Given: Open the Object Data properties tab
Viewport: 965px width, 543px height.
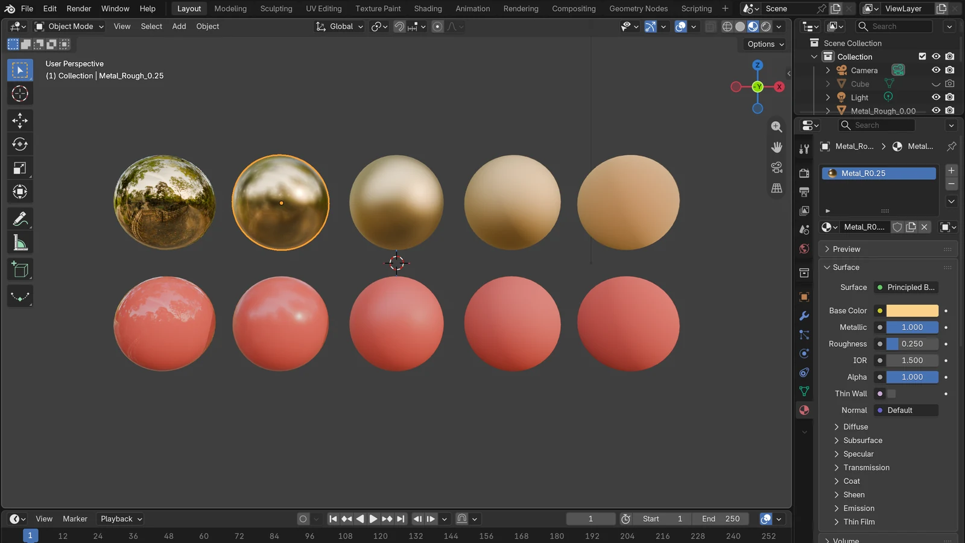Looking at the screenshot, I should pos(804,391).
